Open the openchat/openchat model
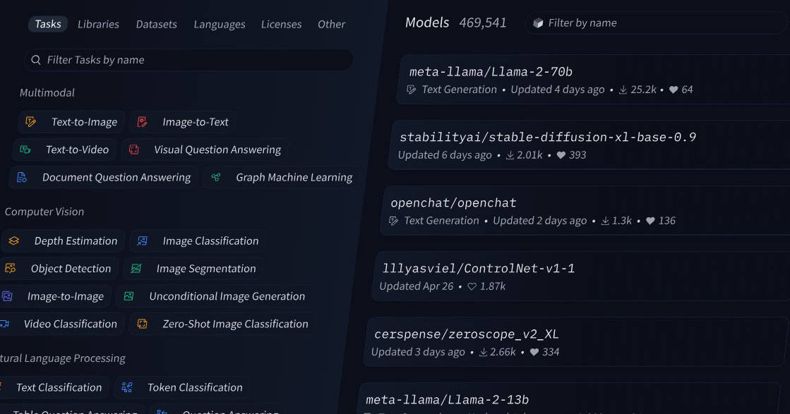The width and height of the screenshot is (790, 414). (453, 202)
